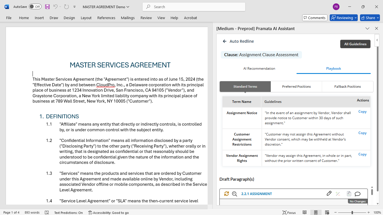Copy the Assignment Notice guideline

(362, 112)
